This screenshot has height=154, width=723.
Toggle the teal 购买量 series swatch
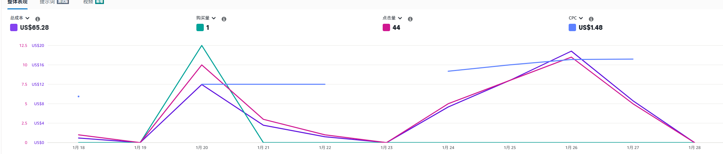[200, 27]
